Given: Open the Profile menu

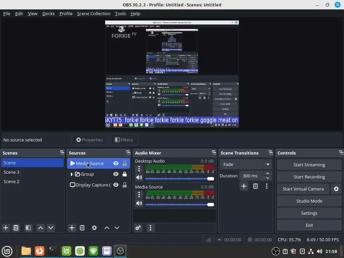Looking at the screenshot, I should tap(66, 13).
